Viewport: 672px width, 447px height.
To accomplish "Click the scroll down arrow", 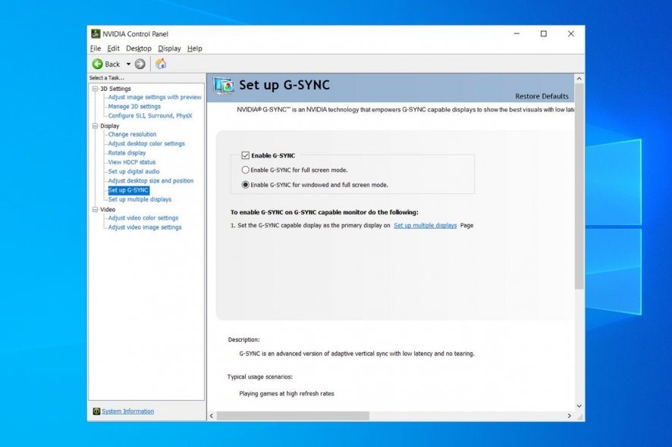I will click(x=579, y=406).
